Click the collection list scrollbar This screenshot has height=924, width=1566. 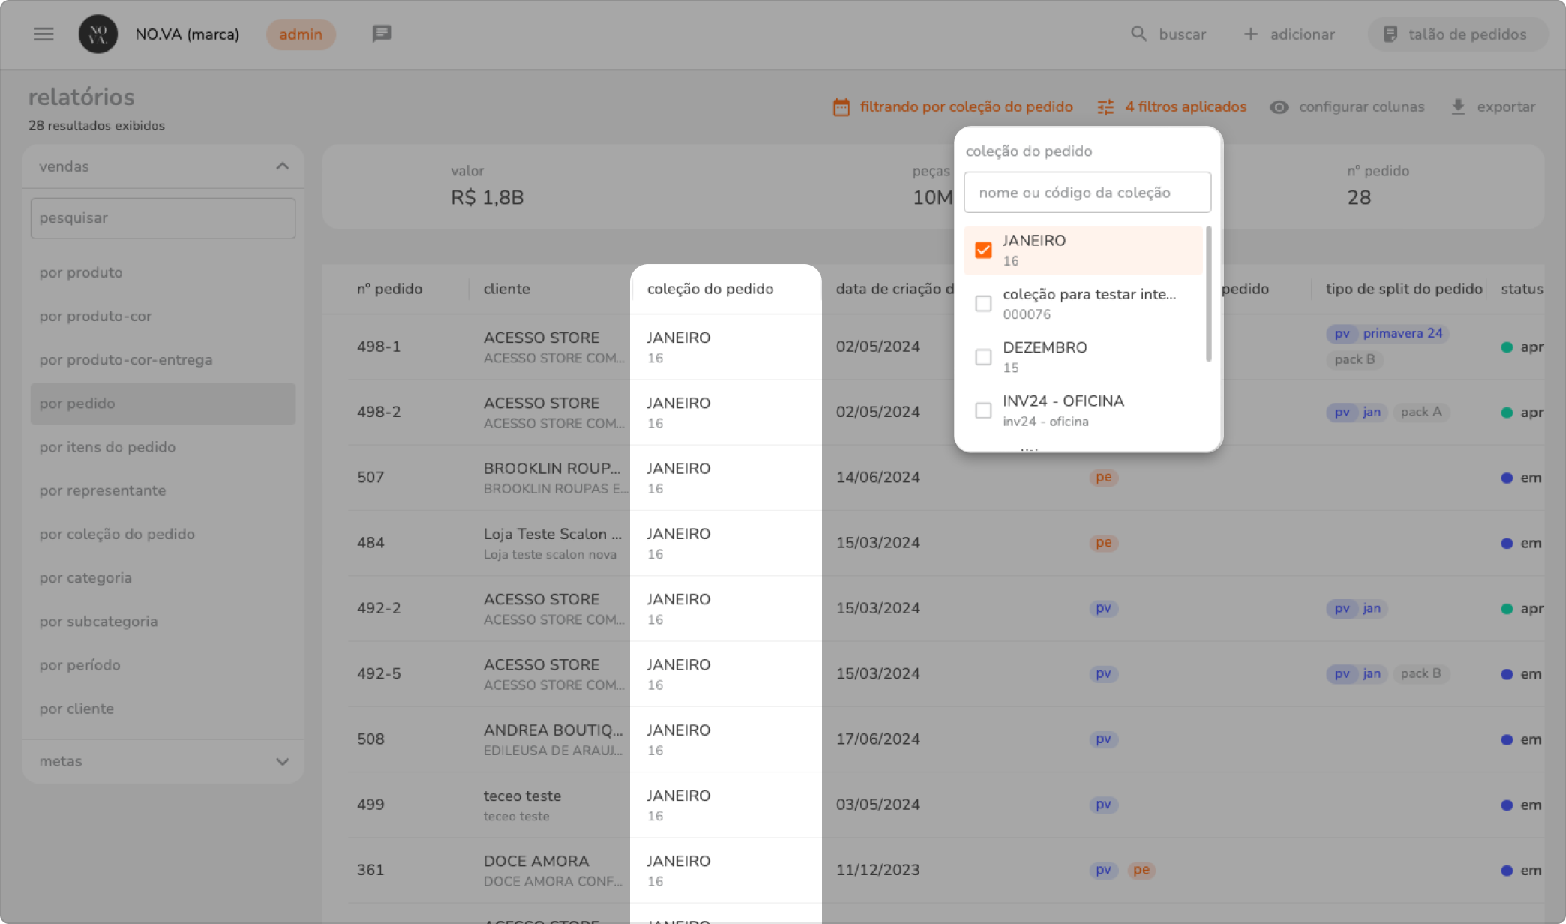pos(1208,294)
